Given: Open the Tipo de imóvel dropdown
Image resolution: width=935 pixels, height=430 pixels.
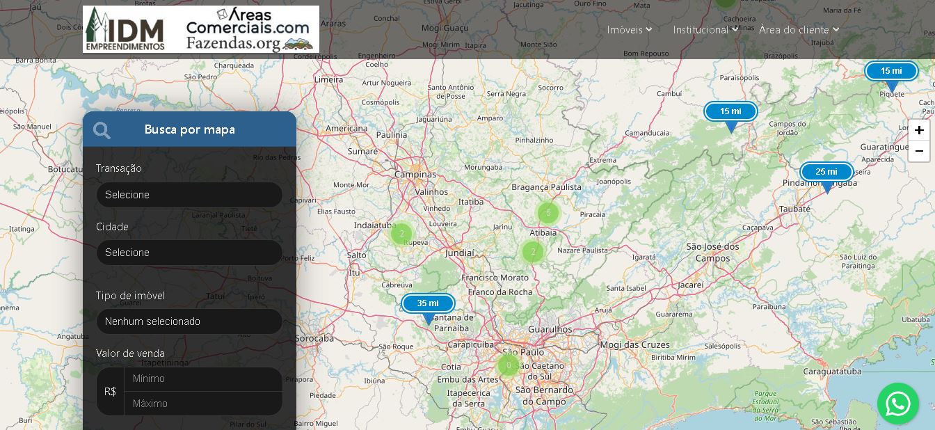Looking at the screenshot, I should 189,321.
